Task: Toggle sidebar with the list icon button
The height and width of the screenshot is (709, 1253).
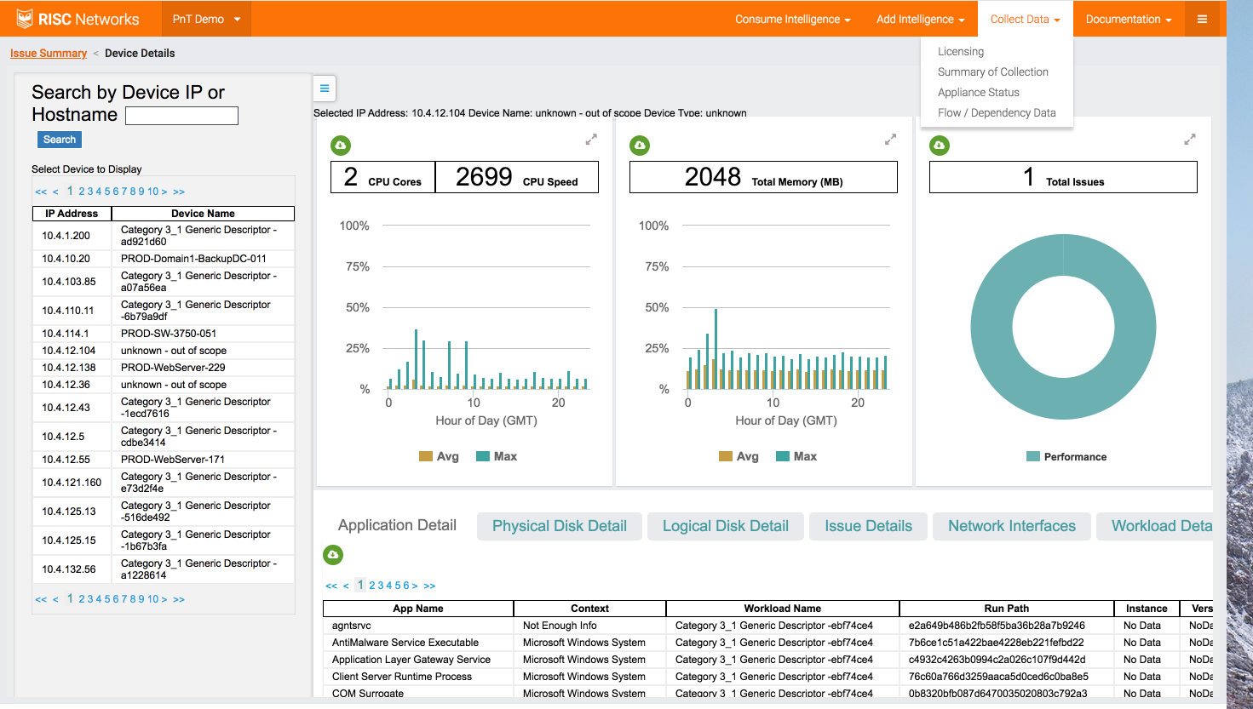Action: (325, 89)
